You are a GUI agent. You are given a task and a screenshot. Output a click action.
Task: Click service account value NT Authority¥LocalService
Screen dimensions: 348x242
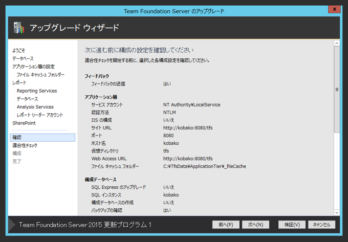[192, 105]
